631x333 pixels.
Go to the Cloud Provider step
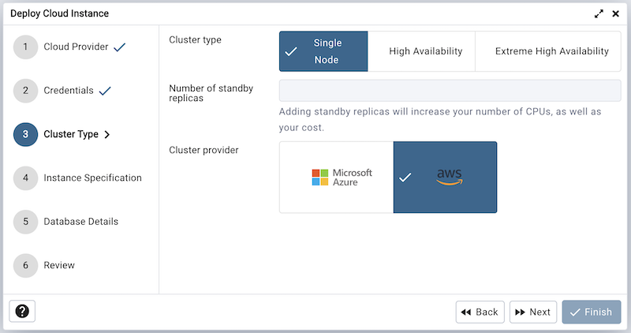[76, 47]
